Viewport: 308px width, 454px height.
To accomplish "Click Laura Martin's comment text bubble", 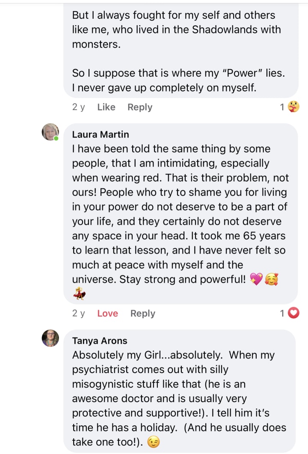I will [x=180, y=214].
